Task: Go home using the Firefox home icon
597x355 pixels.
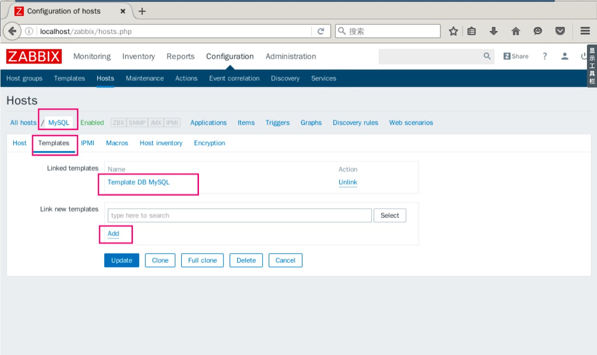Action: 516,31
